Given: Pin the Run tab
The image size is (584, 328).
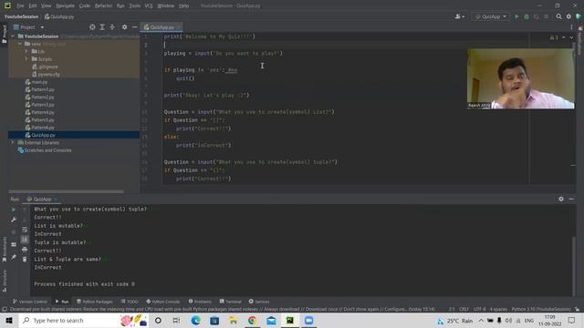Looking at the screenshot, I should coord(14,257).
